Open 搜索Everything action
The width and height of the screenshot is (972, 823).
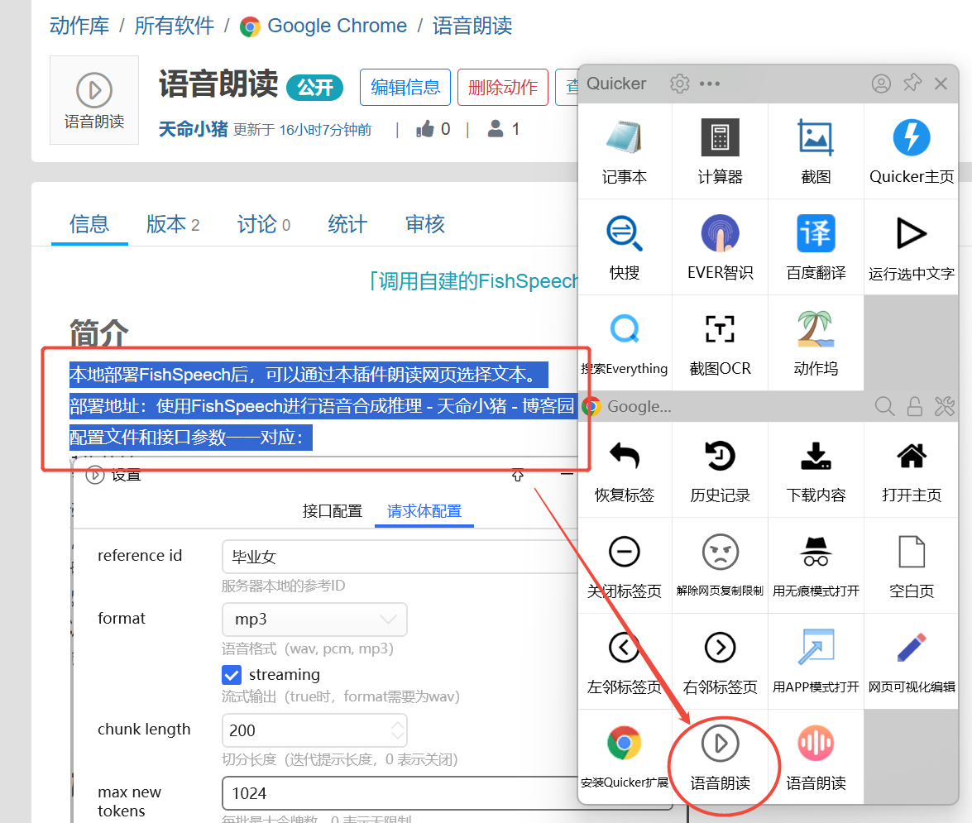[x=625, y=342]
